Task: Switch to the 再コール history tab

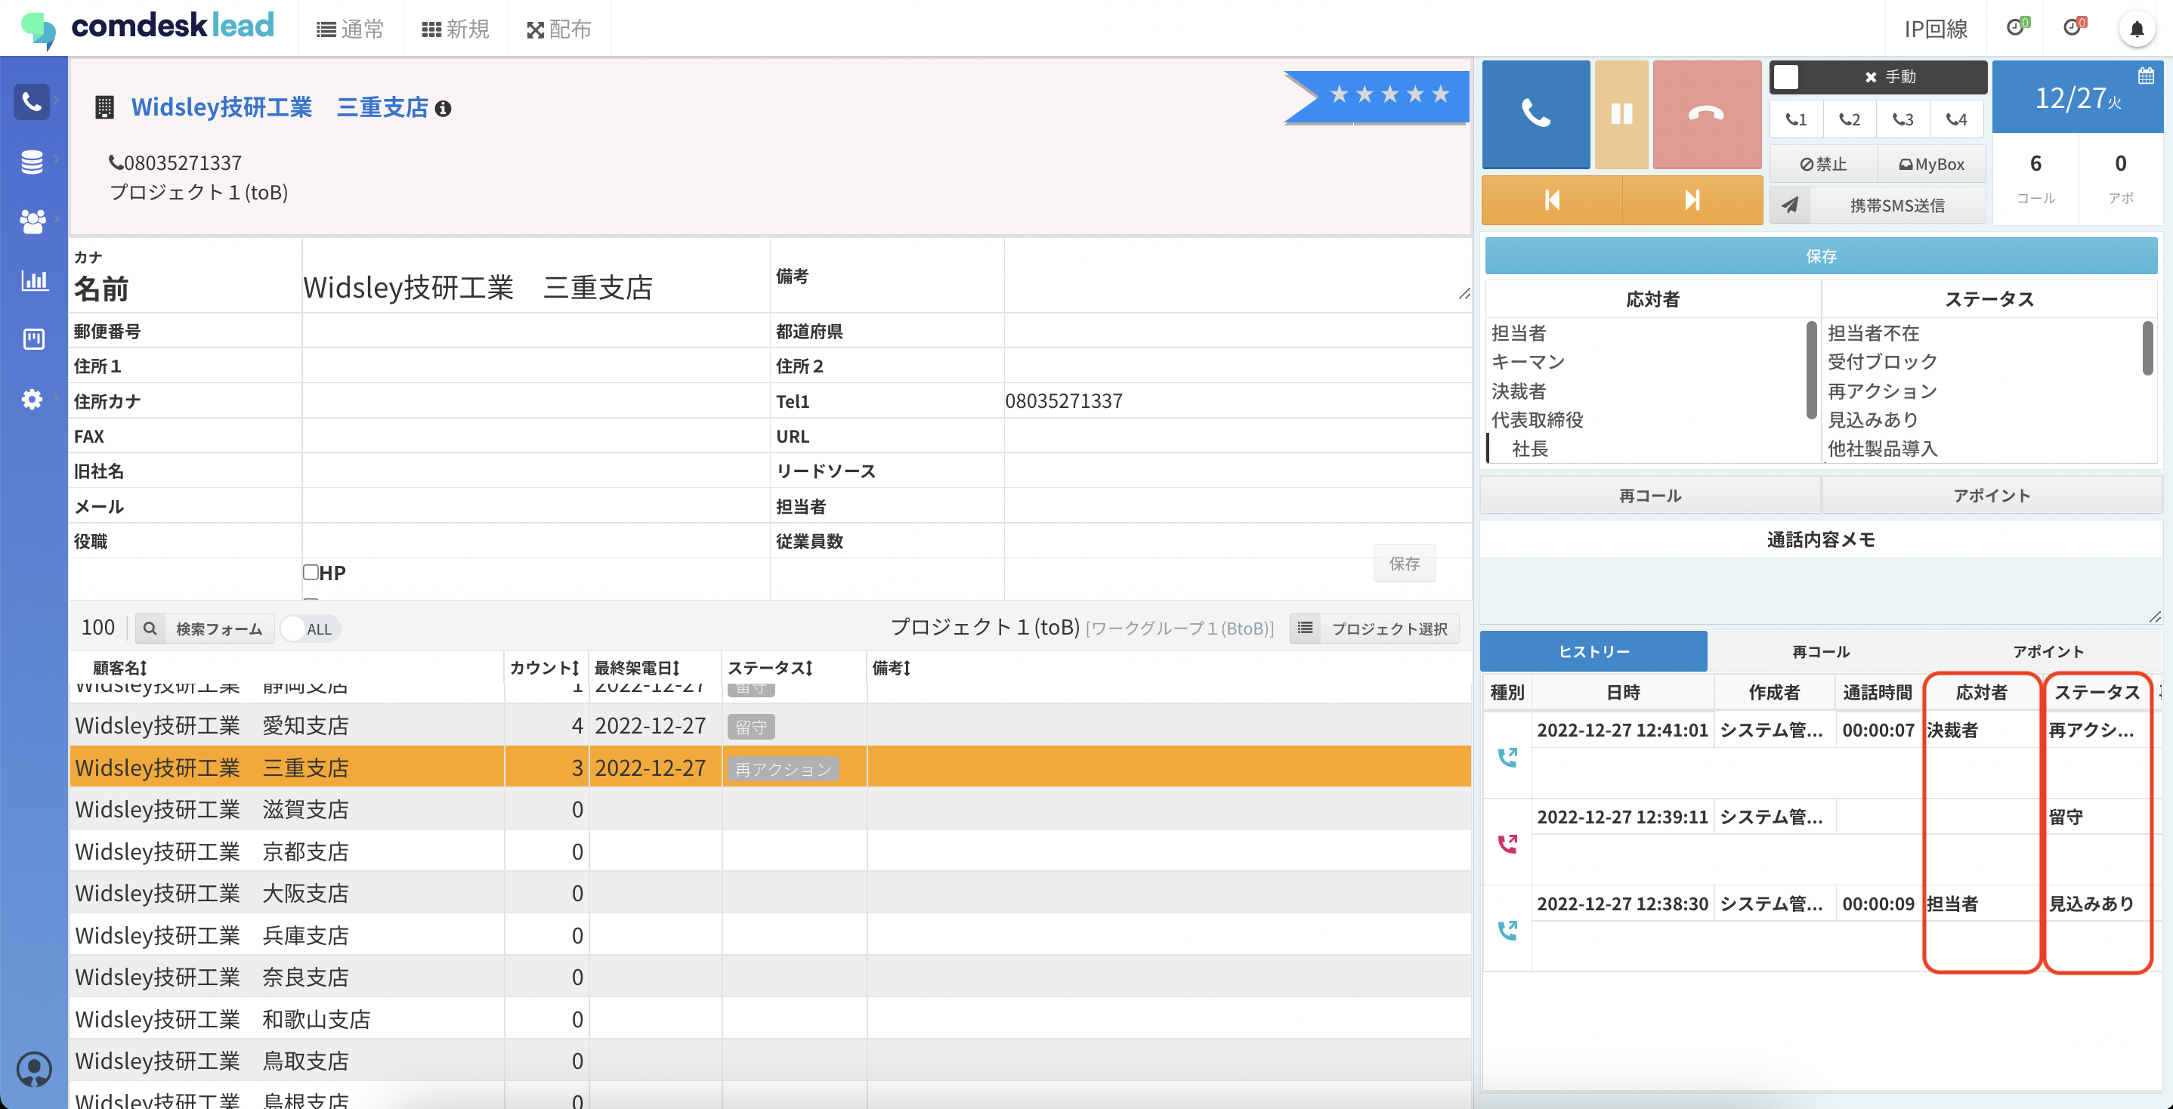Action: tap(1820, 652)
